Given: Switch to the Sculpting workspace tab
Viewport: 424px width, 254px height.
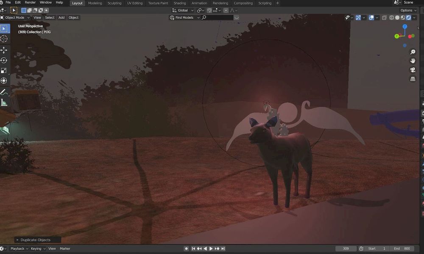Looking at the screenshot, I should [114, 3].
